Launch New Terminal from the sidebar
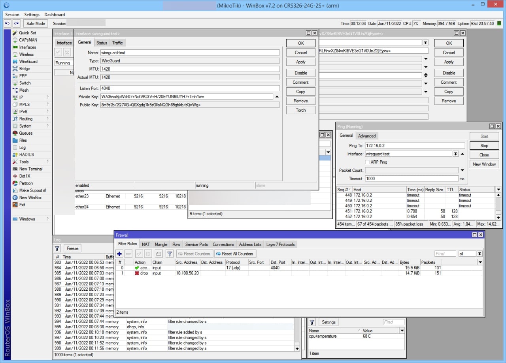The image size is (506, 363). [x=31, y=169]
